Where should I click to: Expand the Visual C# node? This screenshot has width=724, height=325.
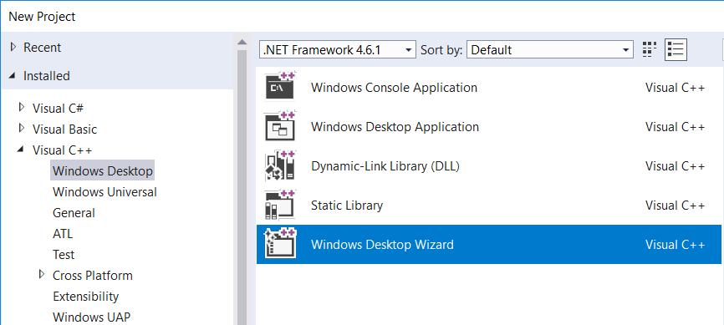21,108
